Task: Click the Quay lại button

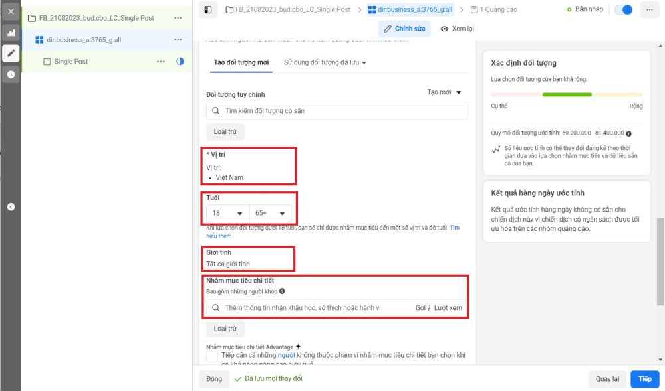Action: (607, 379)
